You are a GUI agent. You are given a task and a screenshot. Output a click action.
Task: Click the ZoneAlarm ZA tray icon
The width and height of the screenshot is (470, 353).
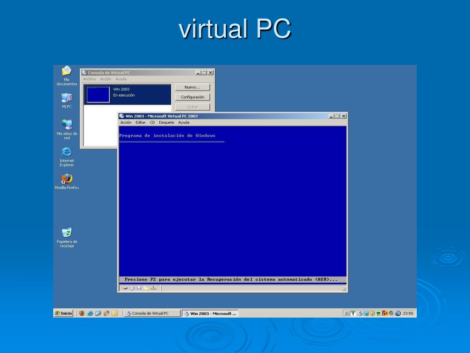pyautogui.click(x=385, y=313)
